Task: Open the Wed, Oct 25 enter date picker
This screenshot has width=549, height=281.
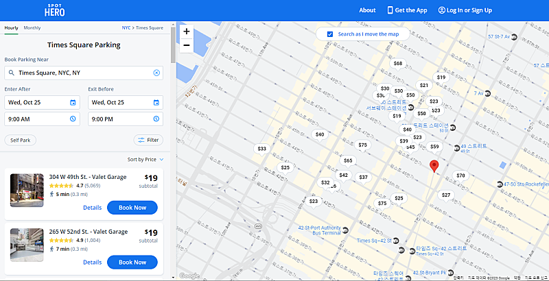Action: coord(42,102)
